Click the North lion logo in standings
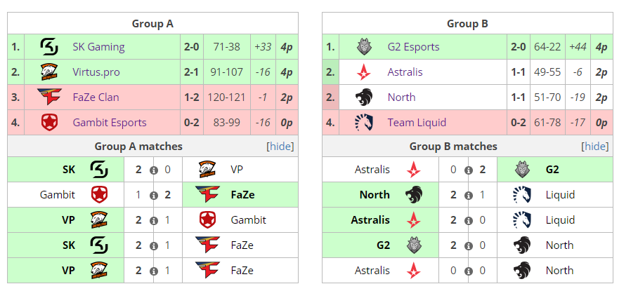This screenshot has height=291, width=638. click(x=364, y=97)
